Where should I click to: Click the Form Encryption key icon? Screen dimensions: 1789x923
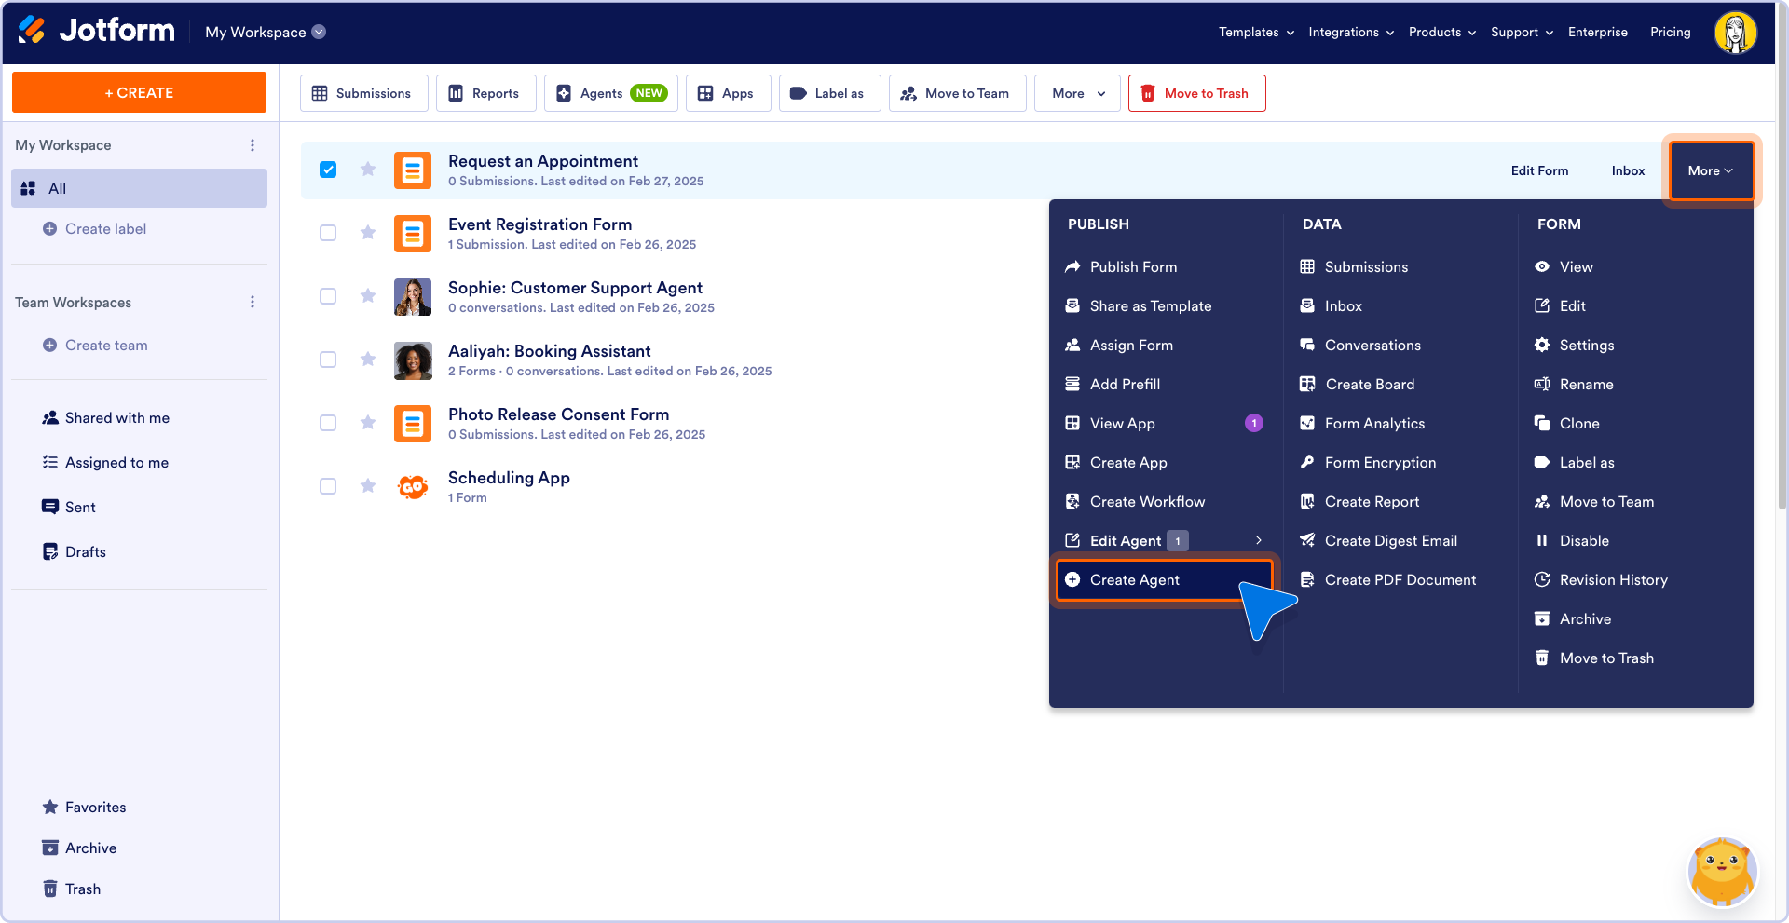coord(1307,462)
